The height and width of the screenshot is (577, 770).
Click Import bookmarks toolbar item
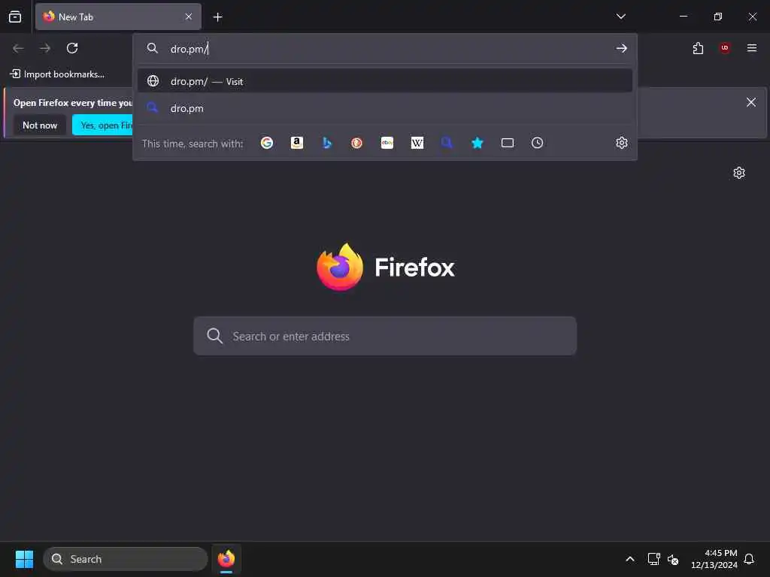(57, 74)
